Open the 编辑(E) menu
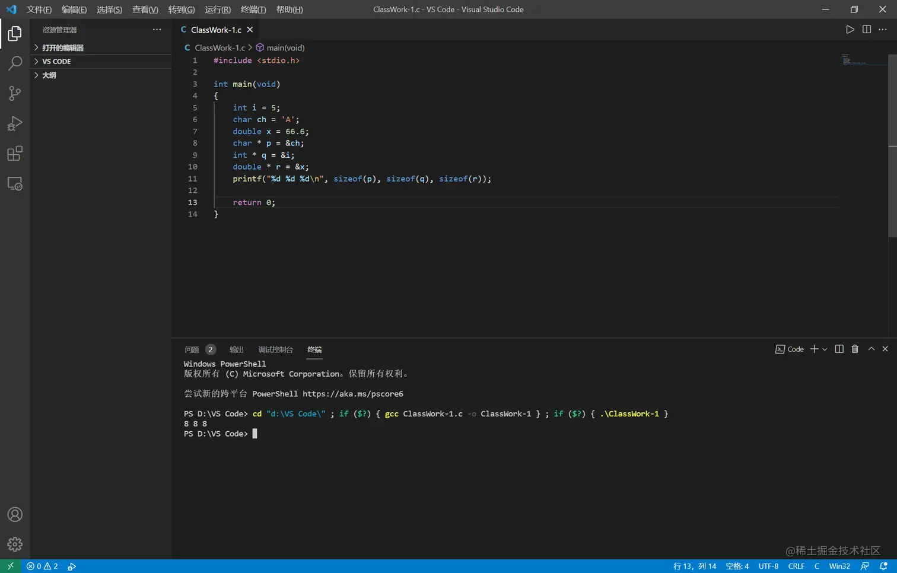The width and height of the screenshot is (897, 573). click(x=74, y=9)
